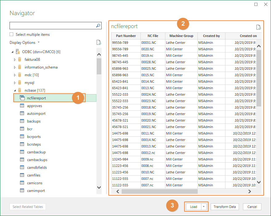This screenshot has height=216, width=271.
Task: Sort by Machine Group column header
Action: pyautogui.click(x=181, y=36)
